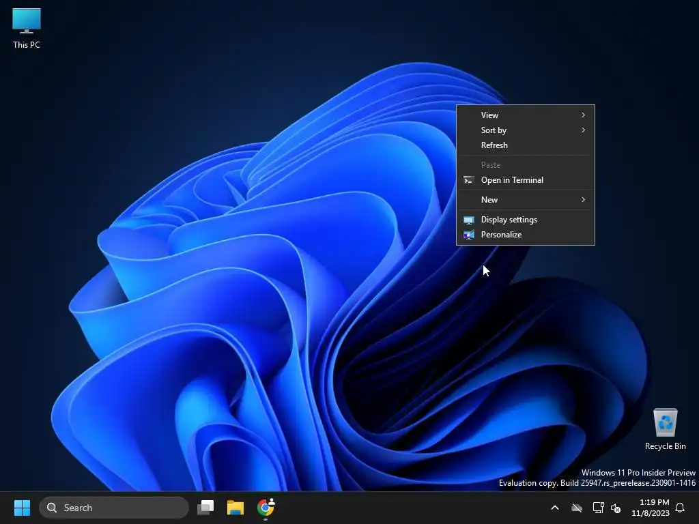This screenshot has width=699, height=524.
Task: Click the Personalize icon in the menu
Action: pos(468,235)
